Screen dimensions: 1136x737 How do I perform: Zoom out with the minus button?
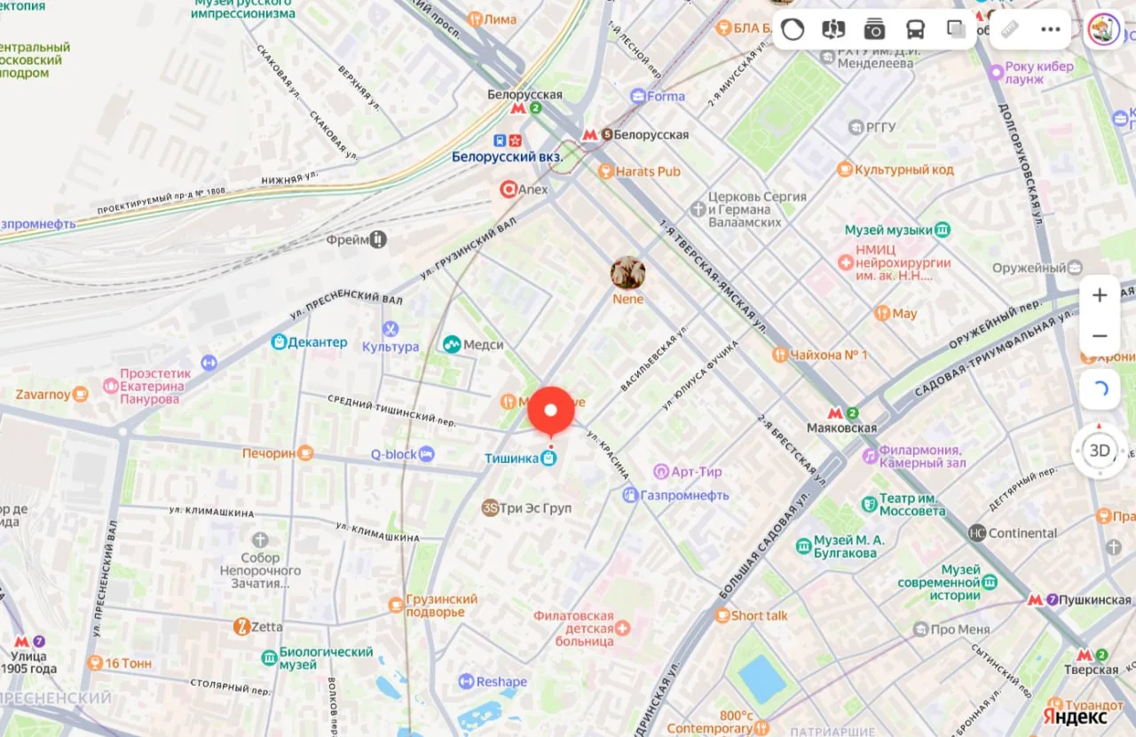(1100, 336)
